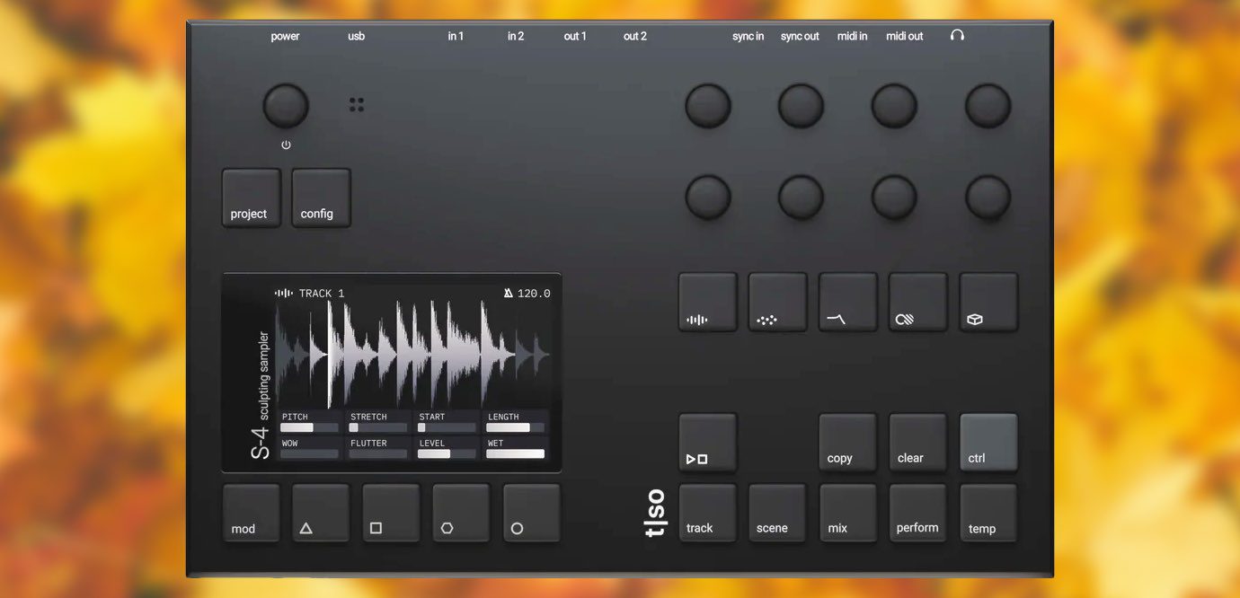Click the lower-row knob directly above the cube button
This screenshot has height=598, width=1240.
[x=988, y=198]
